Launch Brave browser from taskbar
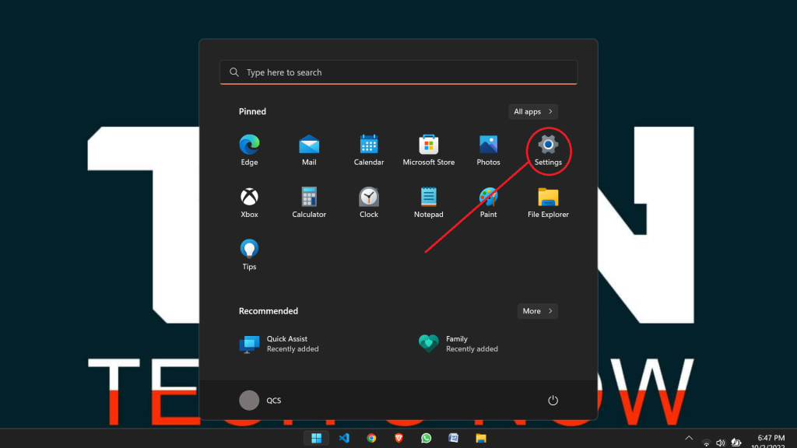The width and height of the screenshot is (797, 448). pyautogui.click(x=399, y=438)
